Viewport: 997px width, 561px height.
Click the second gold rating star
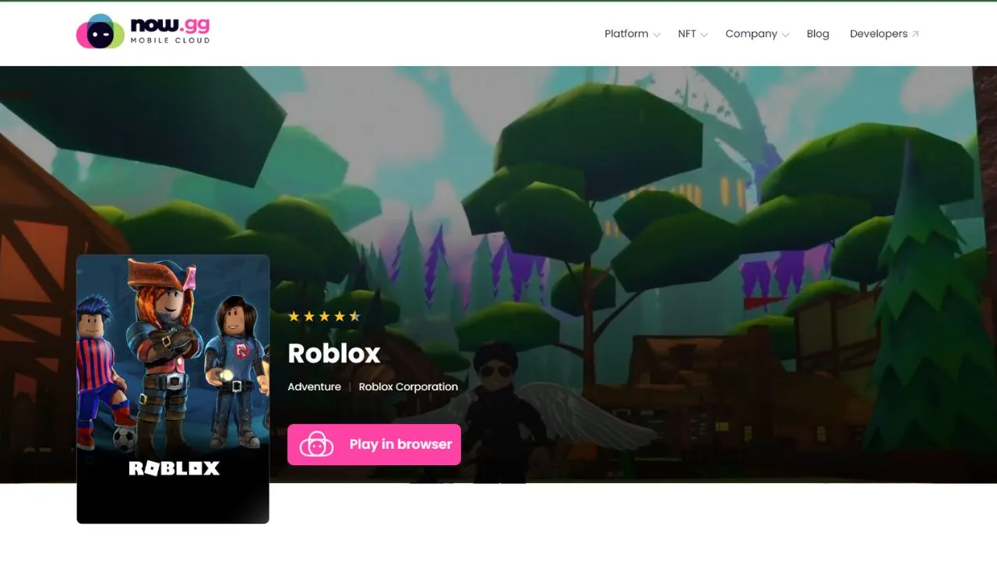coord(309,316)
